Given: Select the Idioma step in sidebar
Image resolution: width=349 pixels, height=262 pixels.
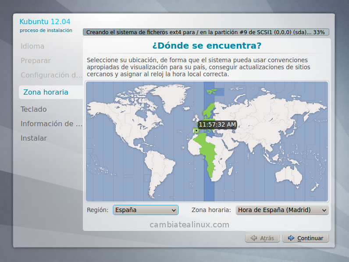Looking at the screenshot, I should (x=32, y=46).
